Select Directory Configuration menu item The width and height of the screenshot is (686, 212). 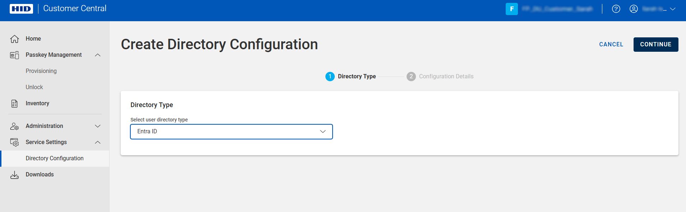pos(55,158)
